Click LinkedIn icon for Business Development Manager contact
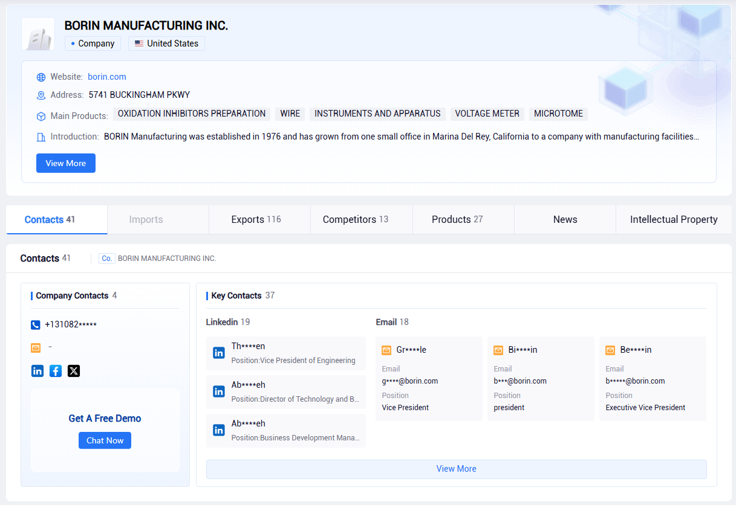This screenshot has width=736, height=505. coord(219,430)
